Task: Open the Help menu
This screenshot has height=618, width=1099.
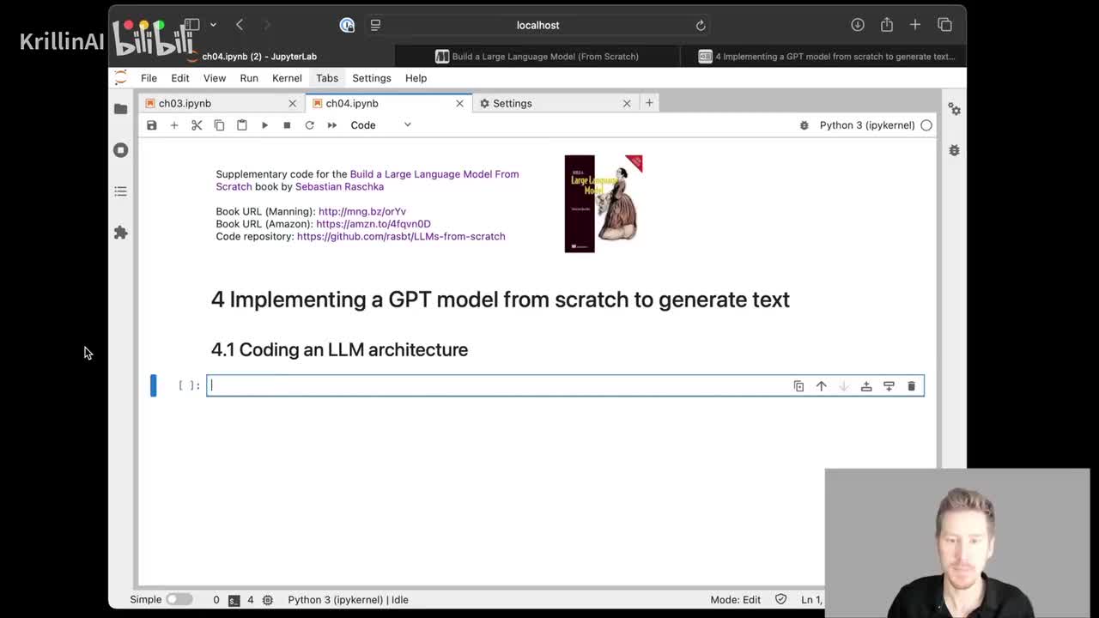Action: (416, 78)
